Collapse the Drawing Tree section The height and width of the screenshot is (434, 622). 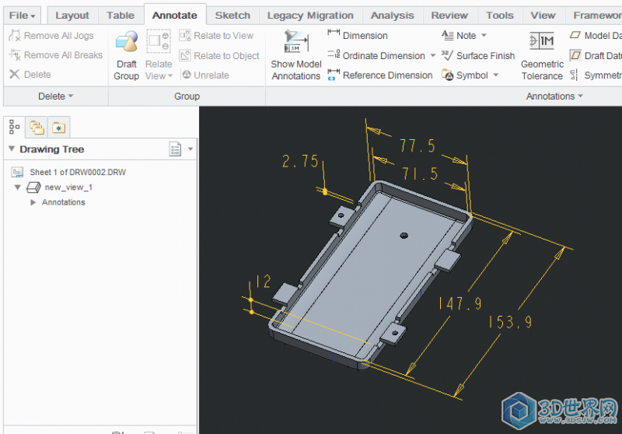point(12,149)
